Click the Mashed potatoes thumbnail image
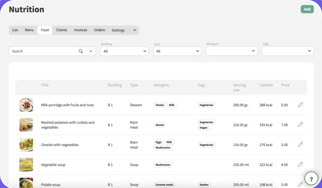 click(26, 125)
